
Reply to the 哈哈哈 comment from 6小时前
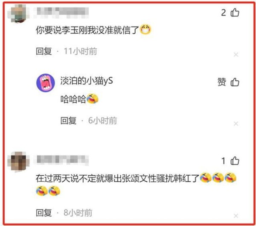(68, 120)
